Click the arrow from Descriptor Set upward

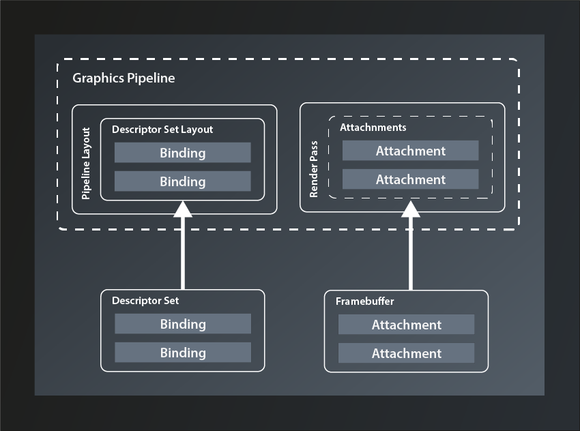tap(182, 252)
